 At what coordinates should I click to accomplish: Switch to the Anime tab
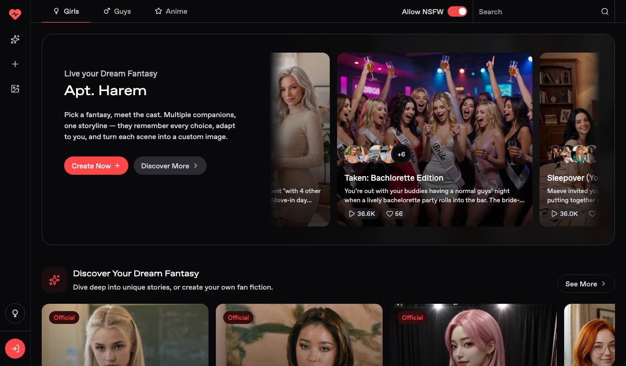click(171, 11)
